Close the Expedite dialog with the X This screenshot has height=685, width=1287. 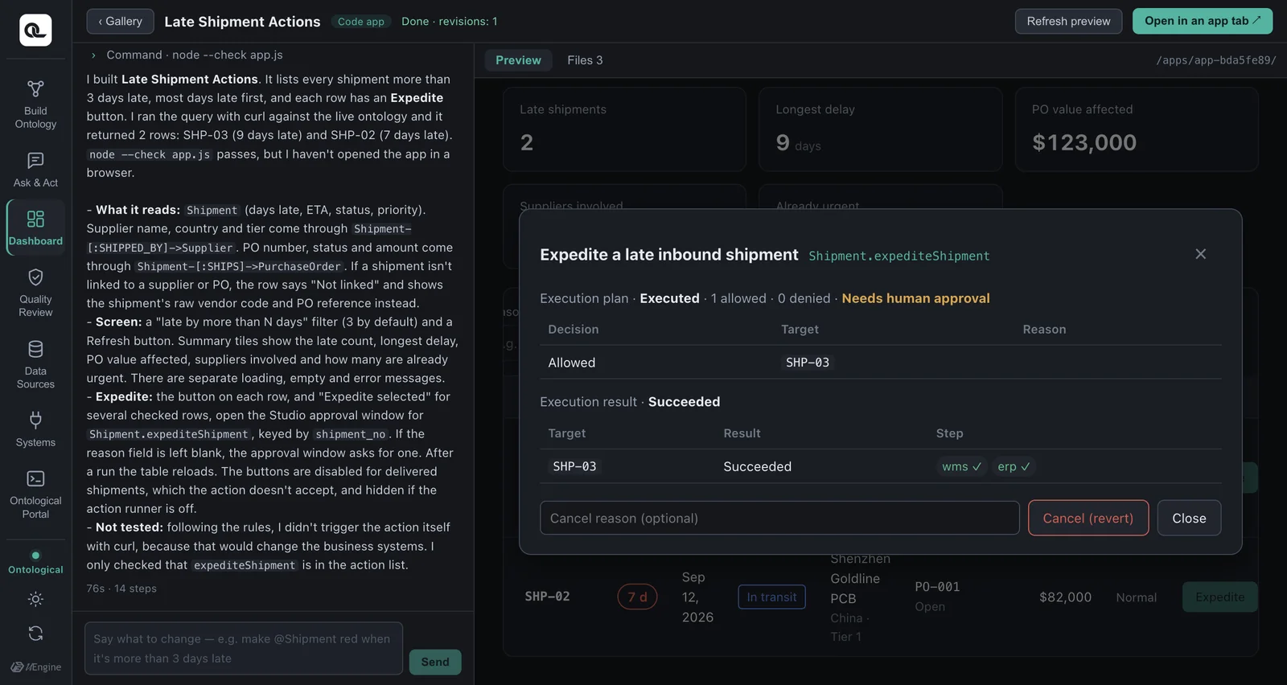(1200, 254)
